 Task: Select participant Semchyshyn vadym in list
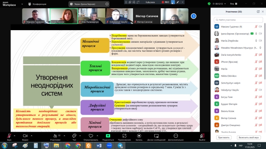(238, 83)
